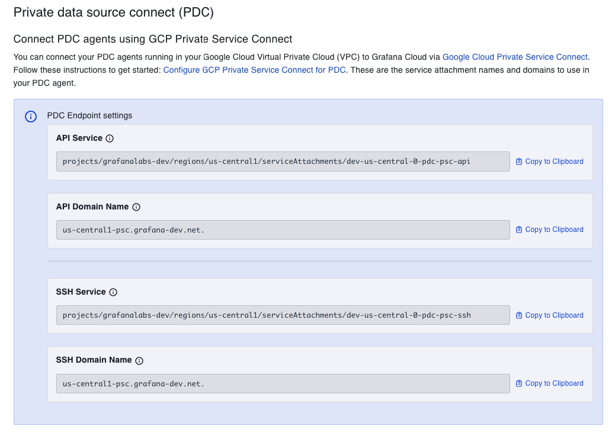Click Copy to Clipboard for API Domain Name
Screen dimensions: 612x436
553,229
